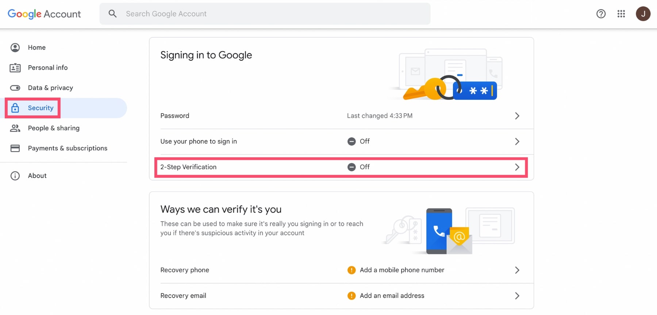Viewport: 657px width, 315px height.
Task: Click the Personal info card icon
Action: pyautogui.click(x=15, y=68)
